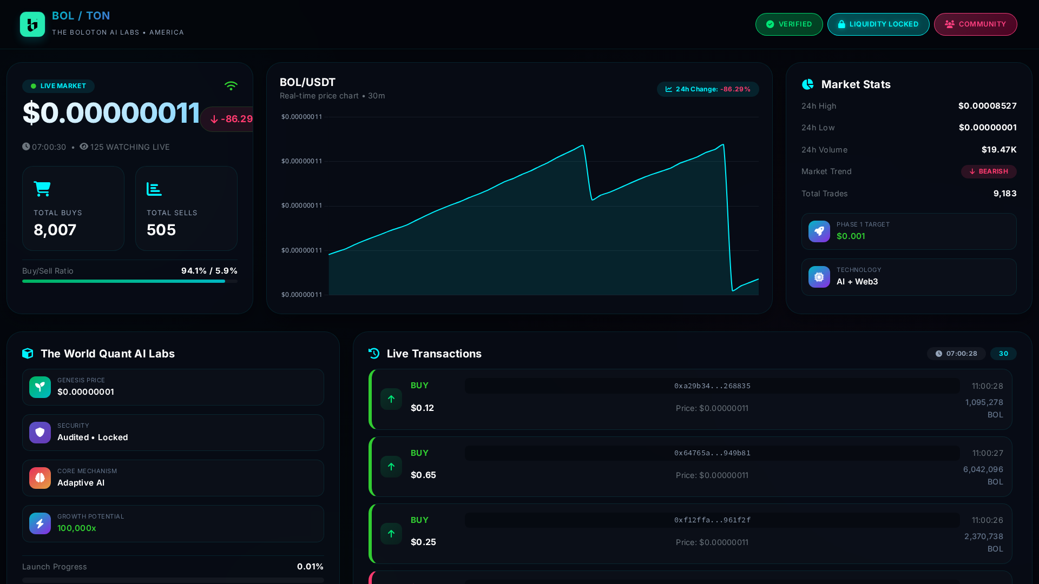Click the Total Trades value 9,183
The height and width of the screenshot is (584, 1039).
click(x=1005, y=194)
